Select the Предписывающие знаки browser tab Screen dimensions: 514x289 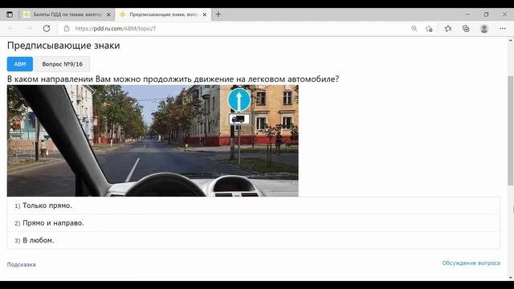pyautogui.click(x=163, y=14)
